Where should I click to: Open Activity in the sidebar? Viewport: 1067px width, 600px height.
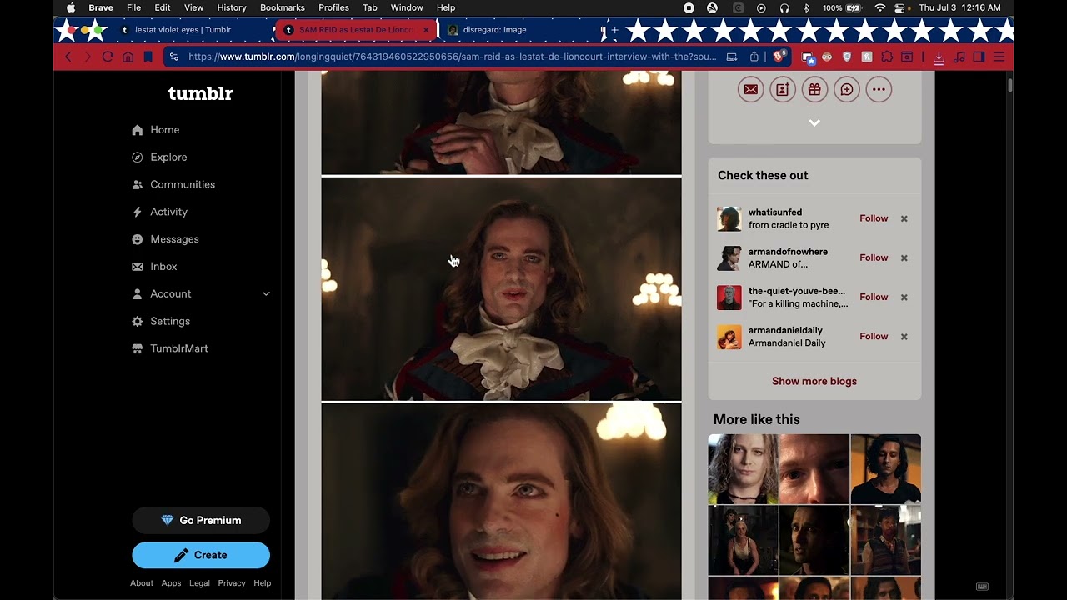159,212
